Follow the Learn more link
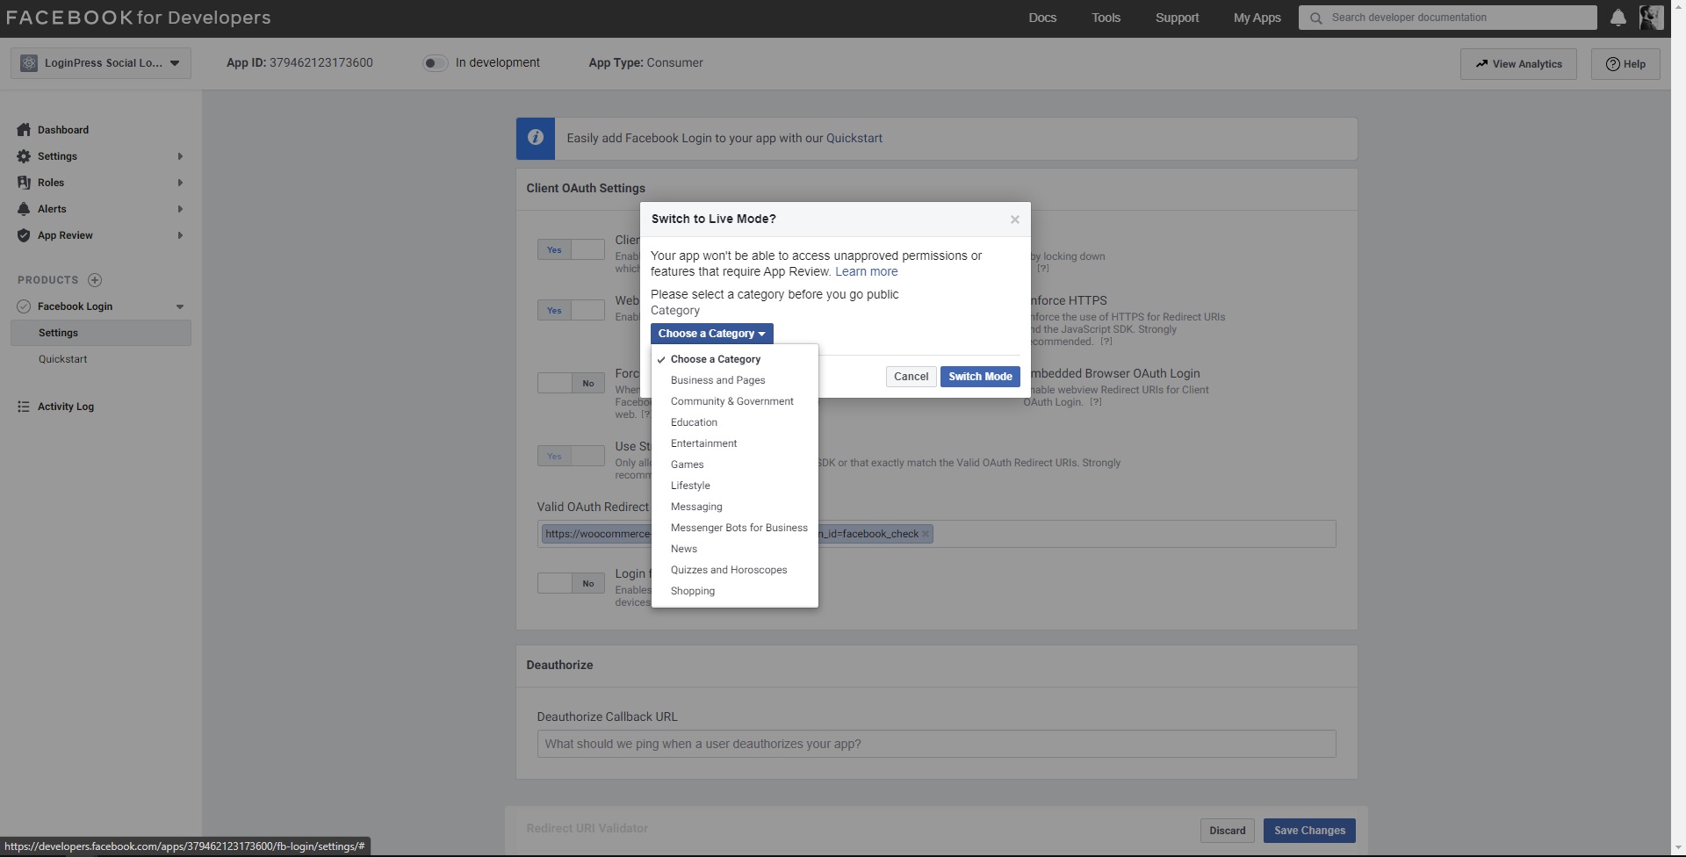Screen dimensions: 1686x857 tap(866, 272)
